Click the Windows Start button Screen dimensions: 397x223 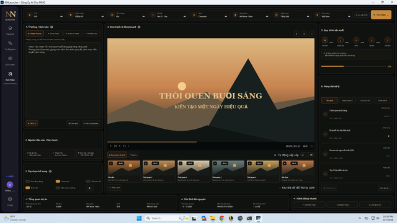139,219
